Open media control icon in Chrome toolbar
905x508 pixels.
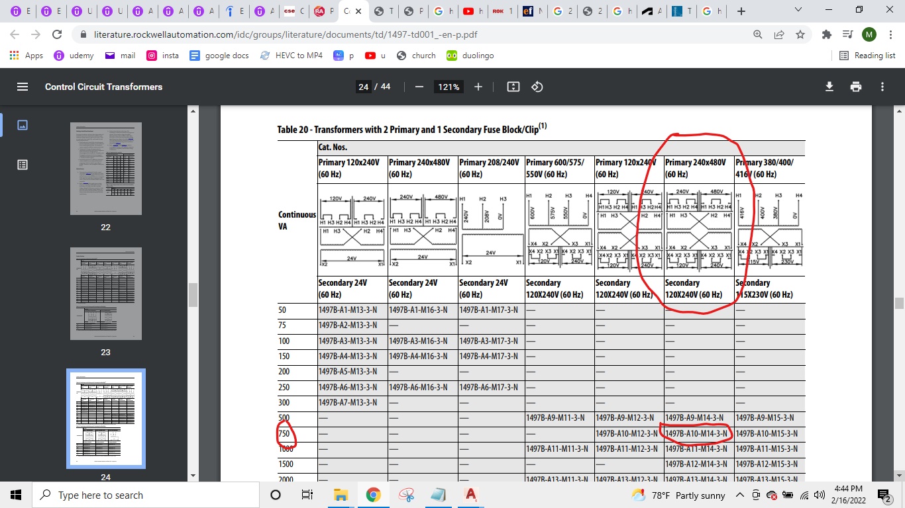pyautogui.click(x=847, y=34)
